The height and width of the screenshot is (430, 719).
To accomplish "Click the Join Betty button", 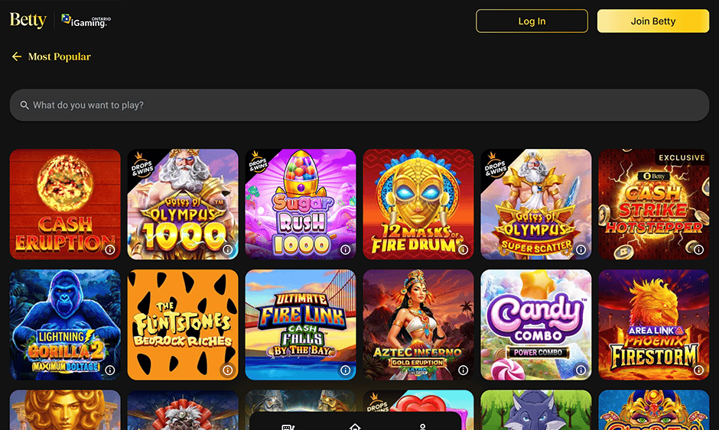I will 653,21.
